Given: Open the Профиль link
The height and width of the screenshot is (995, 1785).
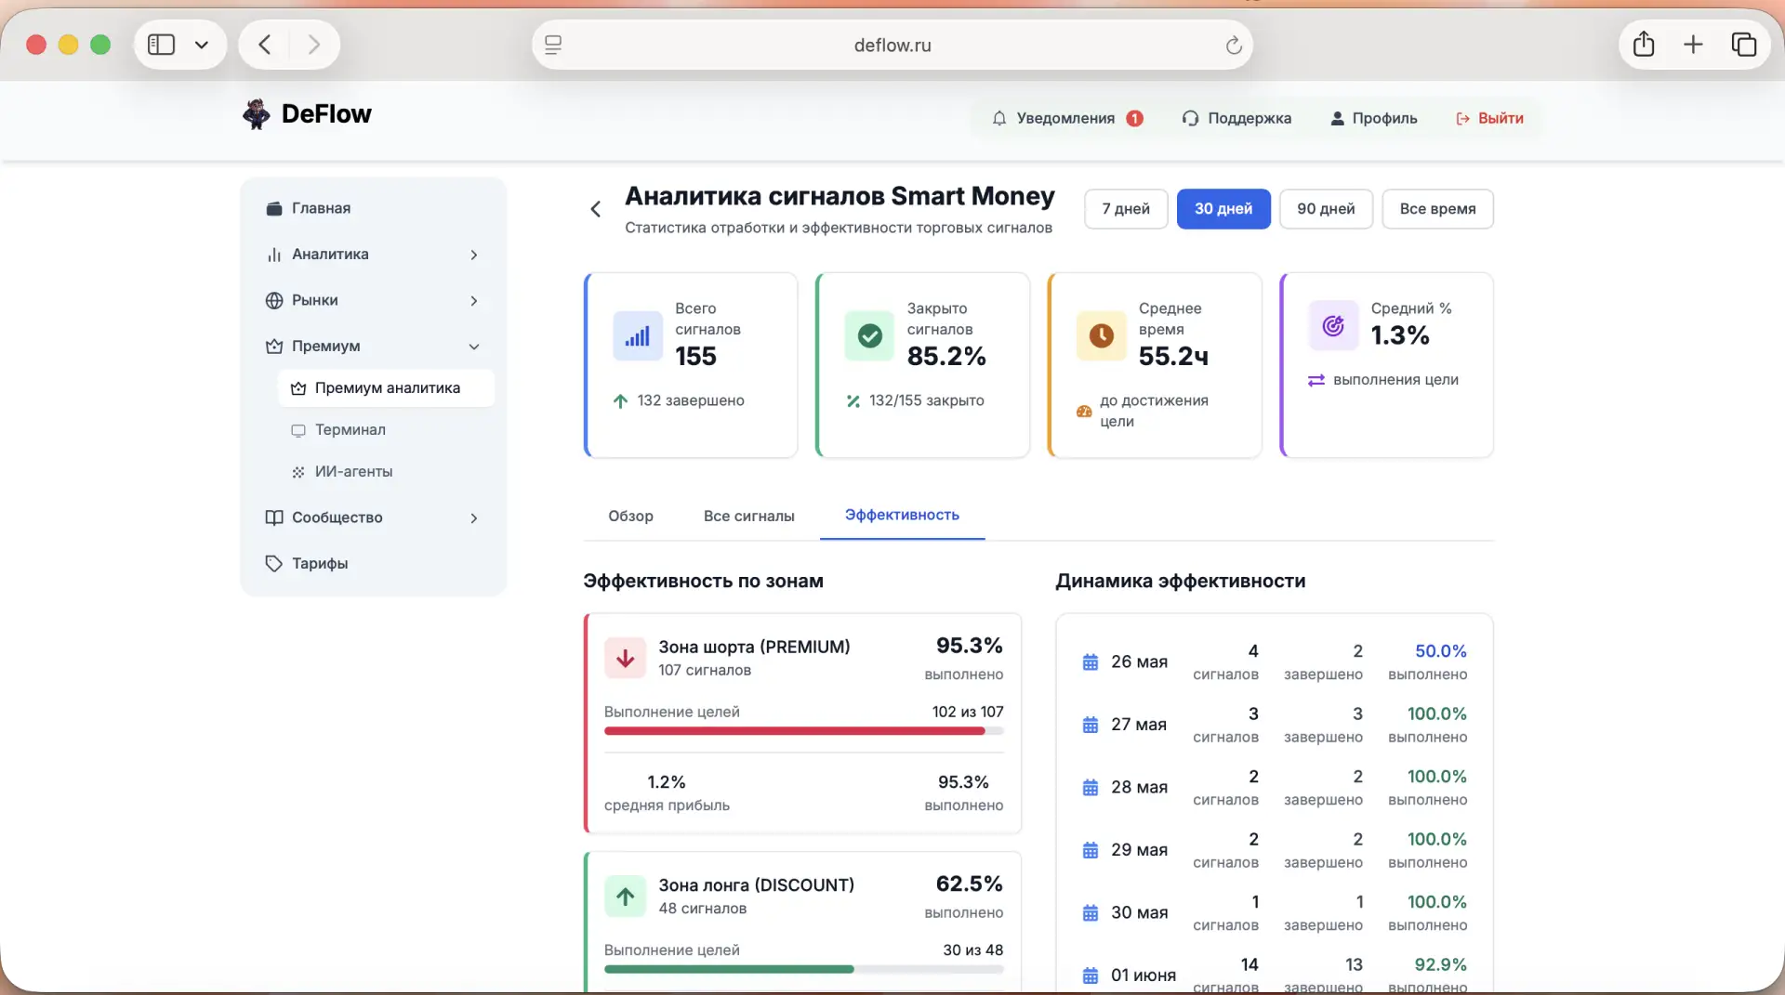Looking at the screenshot, I should click(x=1373, y=118).
